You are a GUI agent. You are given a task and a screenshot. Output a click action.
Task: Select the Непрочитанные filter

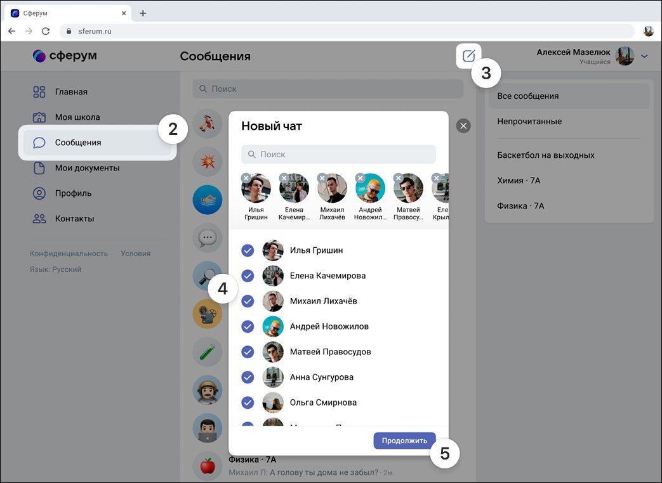pyautogui.click(x=529, y=121)
